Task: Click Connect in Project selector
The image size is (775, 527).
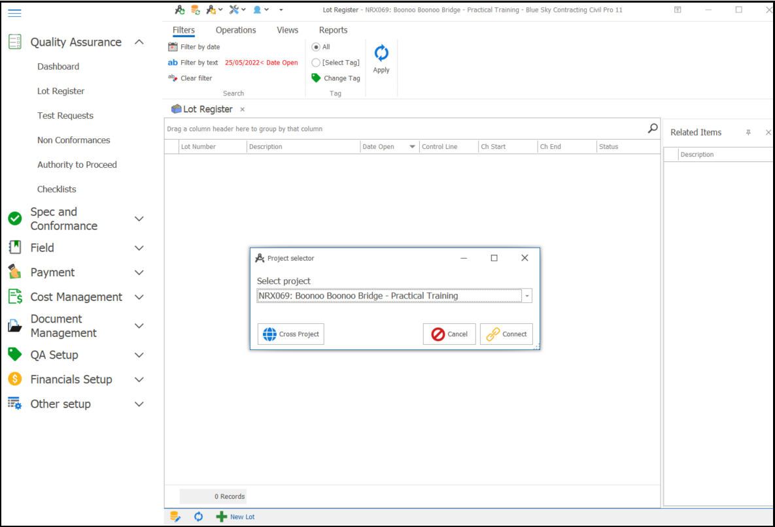Action: [506, 334]
